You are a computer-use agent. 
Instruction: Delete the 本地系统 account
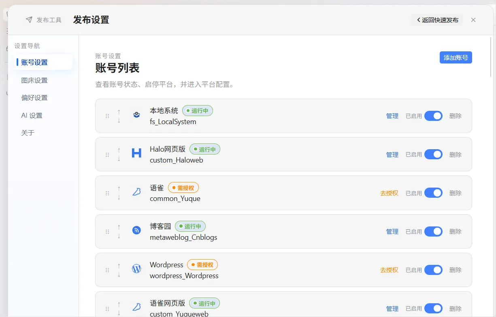[456, 116]
